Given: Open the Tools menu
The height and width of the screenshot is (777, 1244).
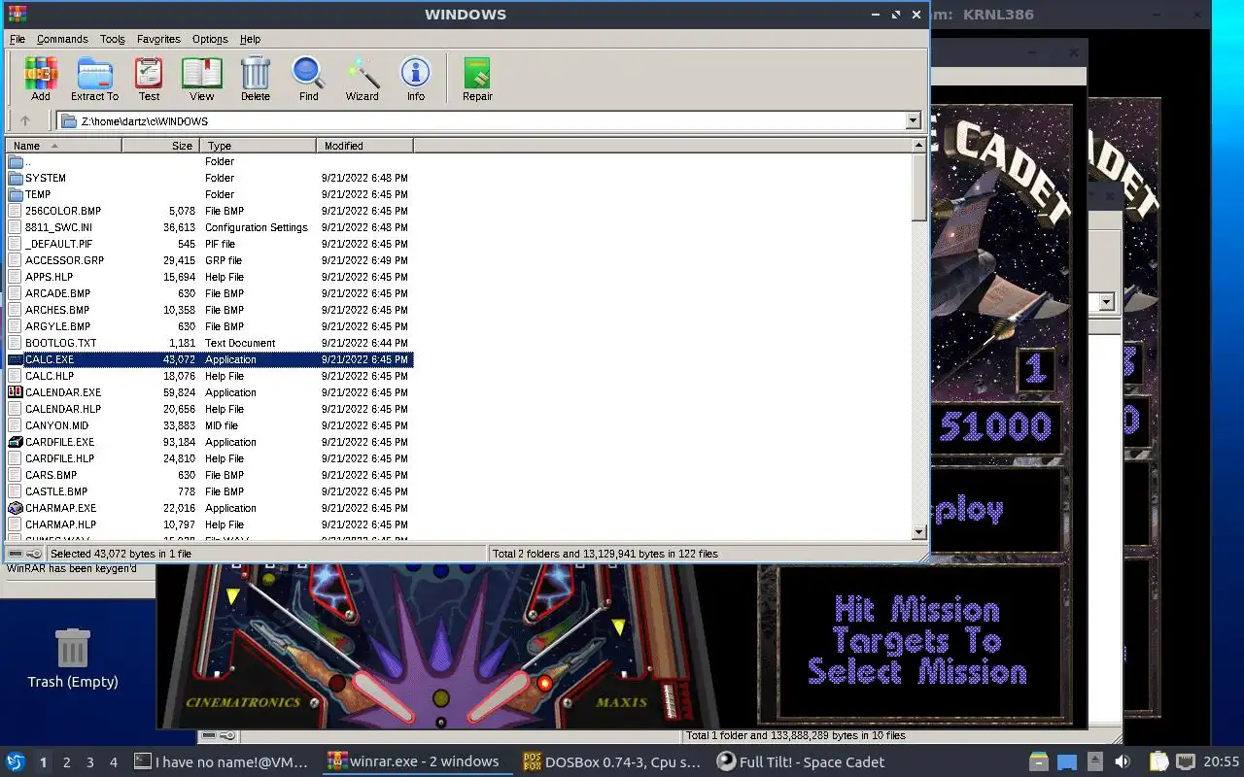Looking at the screenshot, I should coord(113,39).
